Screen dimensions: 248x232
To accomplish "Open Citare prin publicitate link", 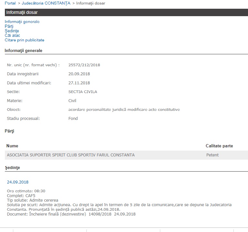I will pos(24,40).
